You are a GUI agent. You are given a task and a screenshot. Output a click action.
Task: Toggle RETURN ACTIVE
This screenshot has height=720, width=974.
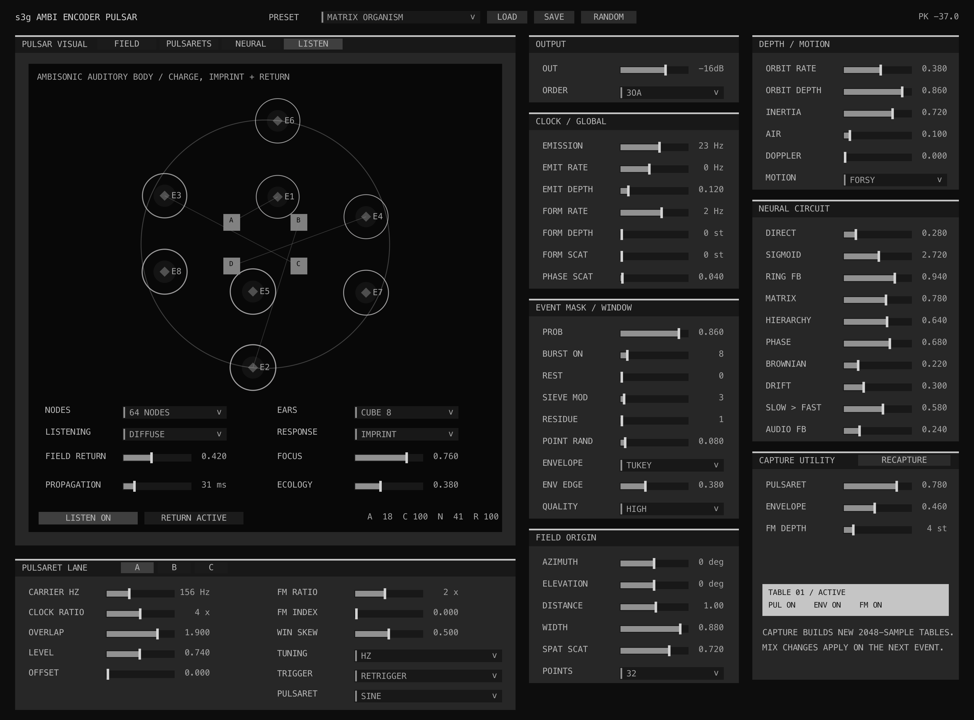(x=194, y=518)
